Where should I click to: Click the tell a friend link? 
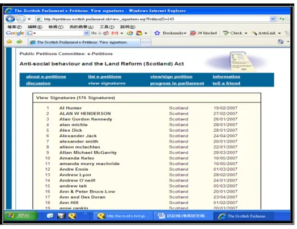pos(226,83)
